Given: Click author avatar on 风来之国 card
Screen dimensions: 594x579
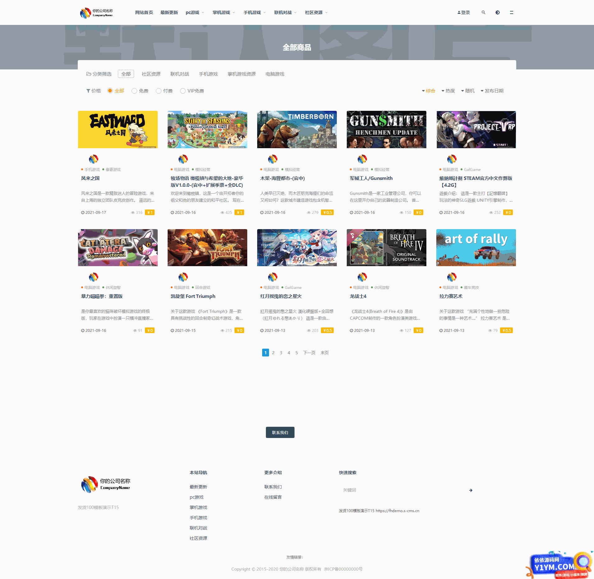Looking at the screenshot, I should (94, 159).
